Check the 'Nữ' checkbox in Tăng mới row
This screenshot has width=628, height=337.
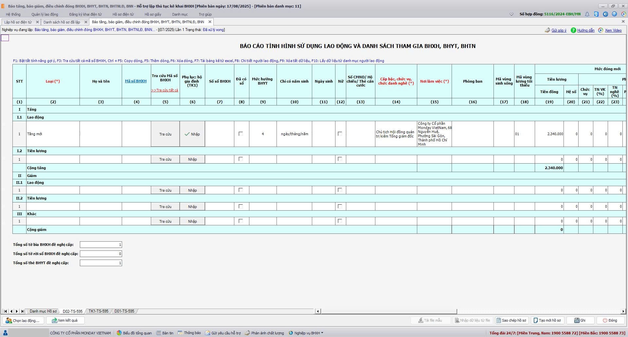[340, 134]
